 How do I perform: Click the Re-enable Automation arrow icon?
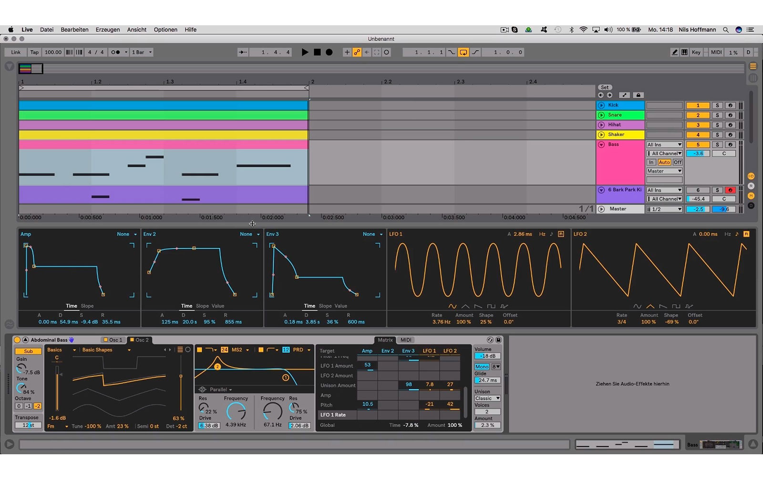367,52
